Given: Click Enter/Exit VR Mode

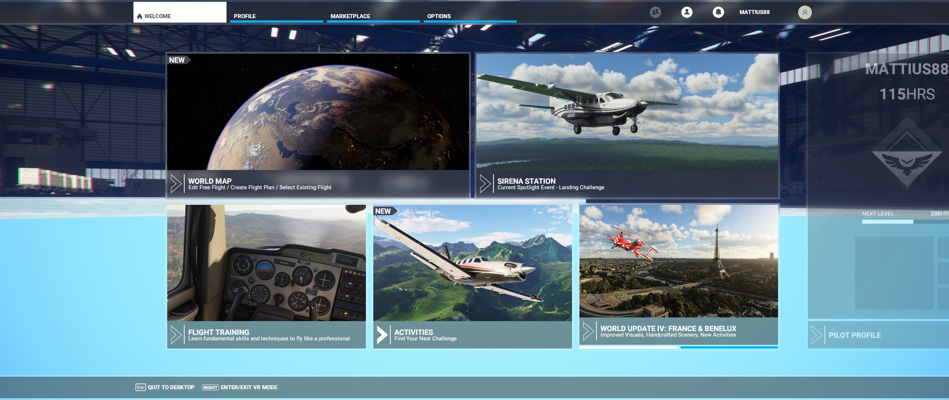Looking at the screenshot, I should 249,387.
